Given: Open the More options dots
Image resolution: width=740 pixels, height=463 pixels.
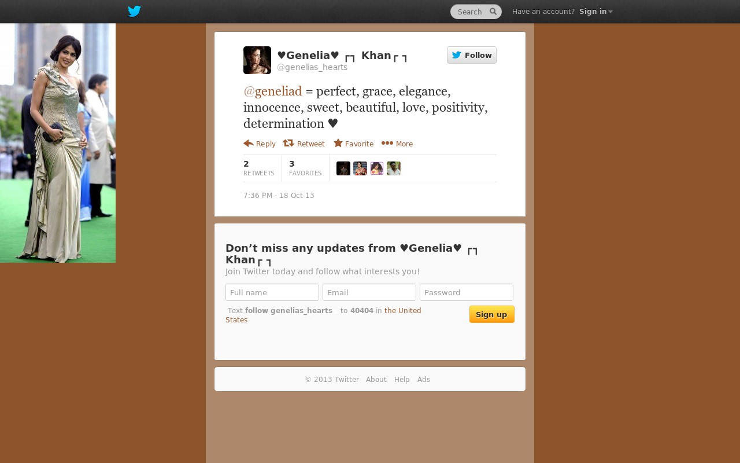Looking at the screenshot, I should point(387,143).
